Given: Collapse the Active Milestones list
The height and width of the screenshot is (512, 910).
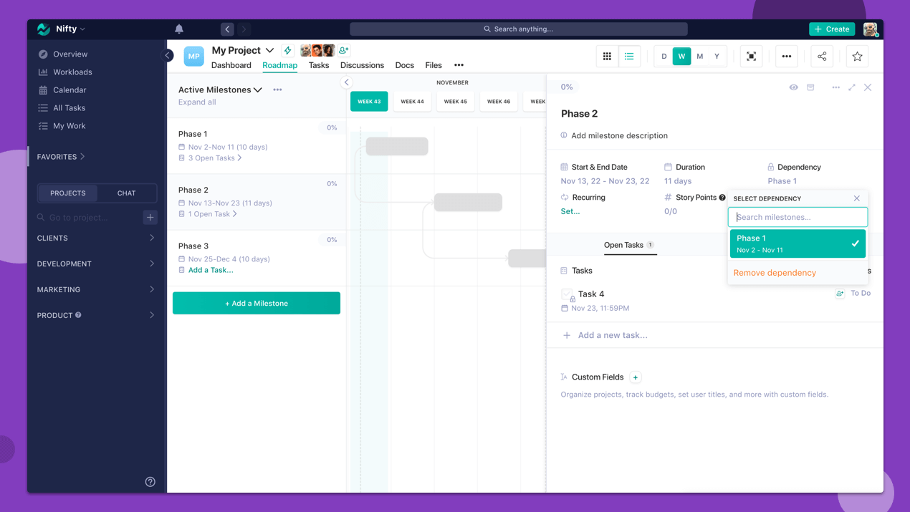Looking at the screenshot, I should tap(258, 90).
